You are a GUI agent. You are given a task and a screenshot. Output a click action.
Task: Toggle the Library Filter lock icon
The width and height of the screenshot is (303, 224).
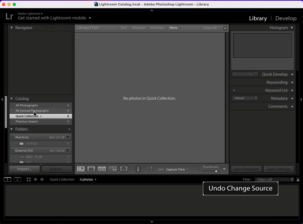(225, 28)
